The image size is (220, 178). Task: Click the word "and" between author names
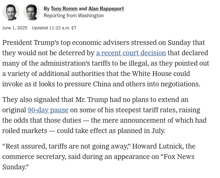pyautogui.click(x=83, y=9)
